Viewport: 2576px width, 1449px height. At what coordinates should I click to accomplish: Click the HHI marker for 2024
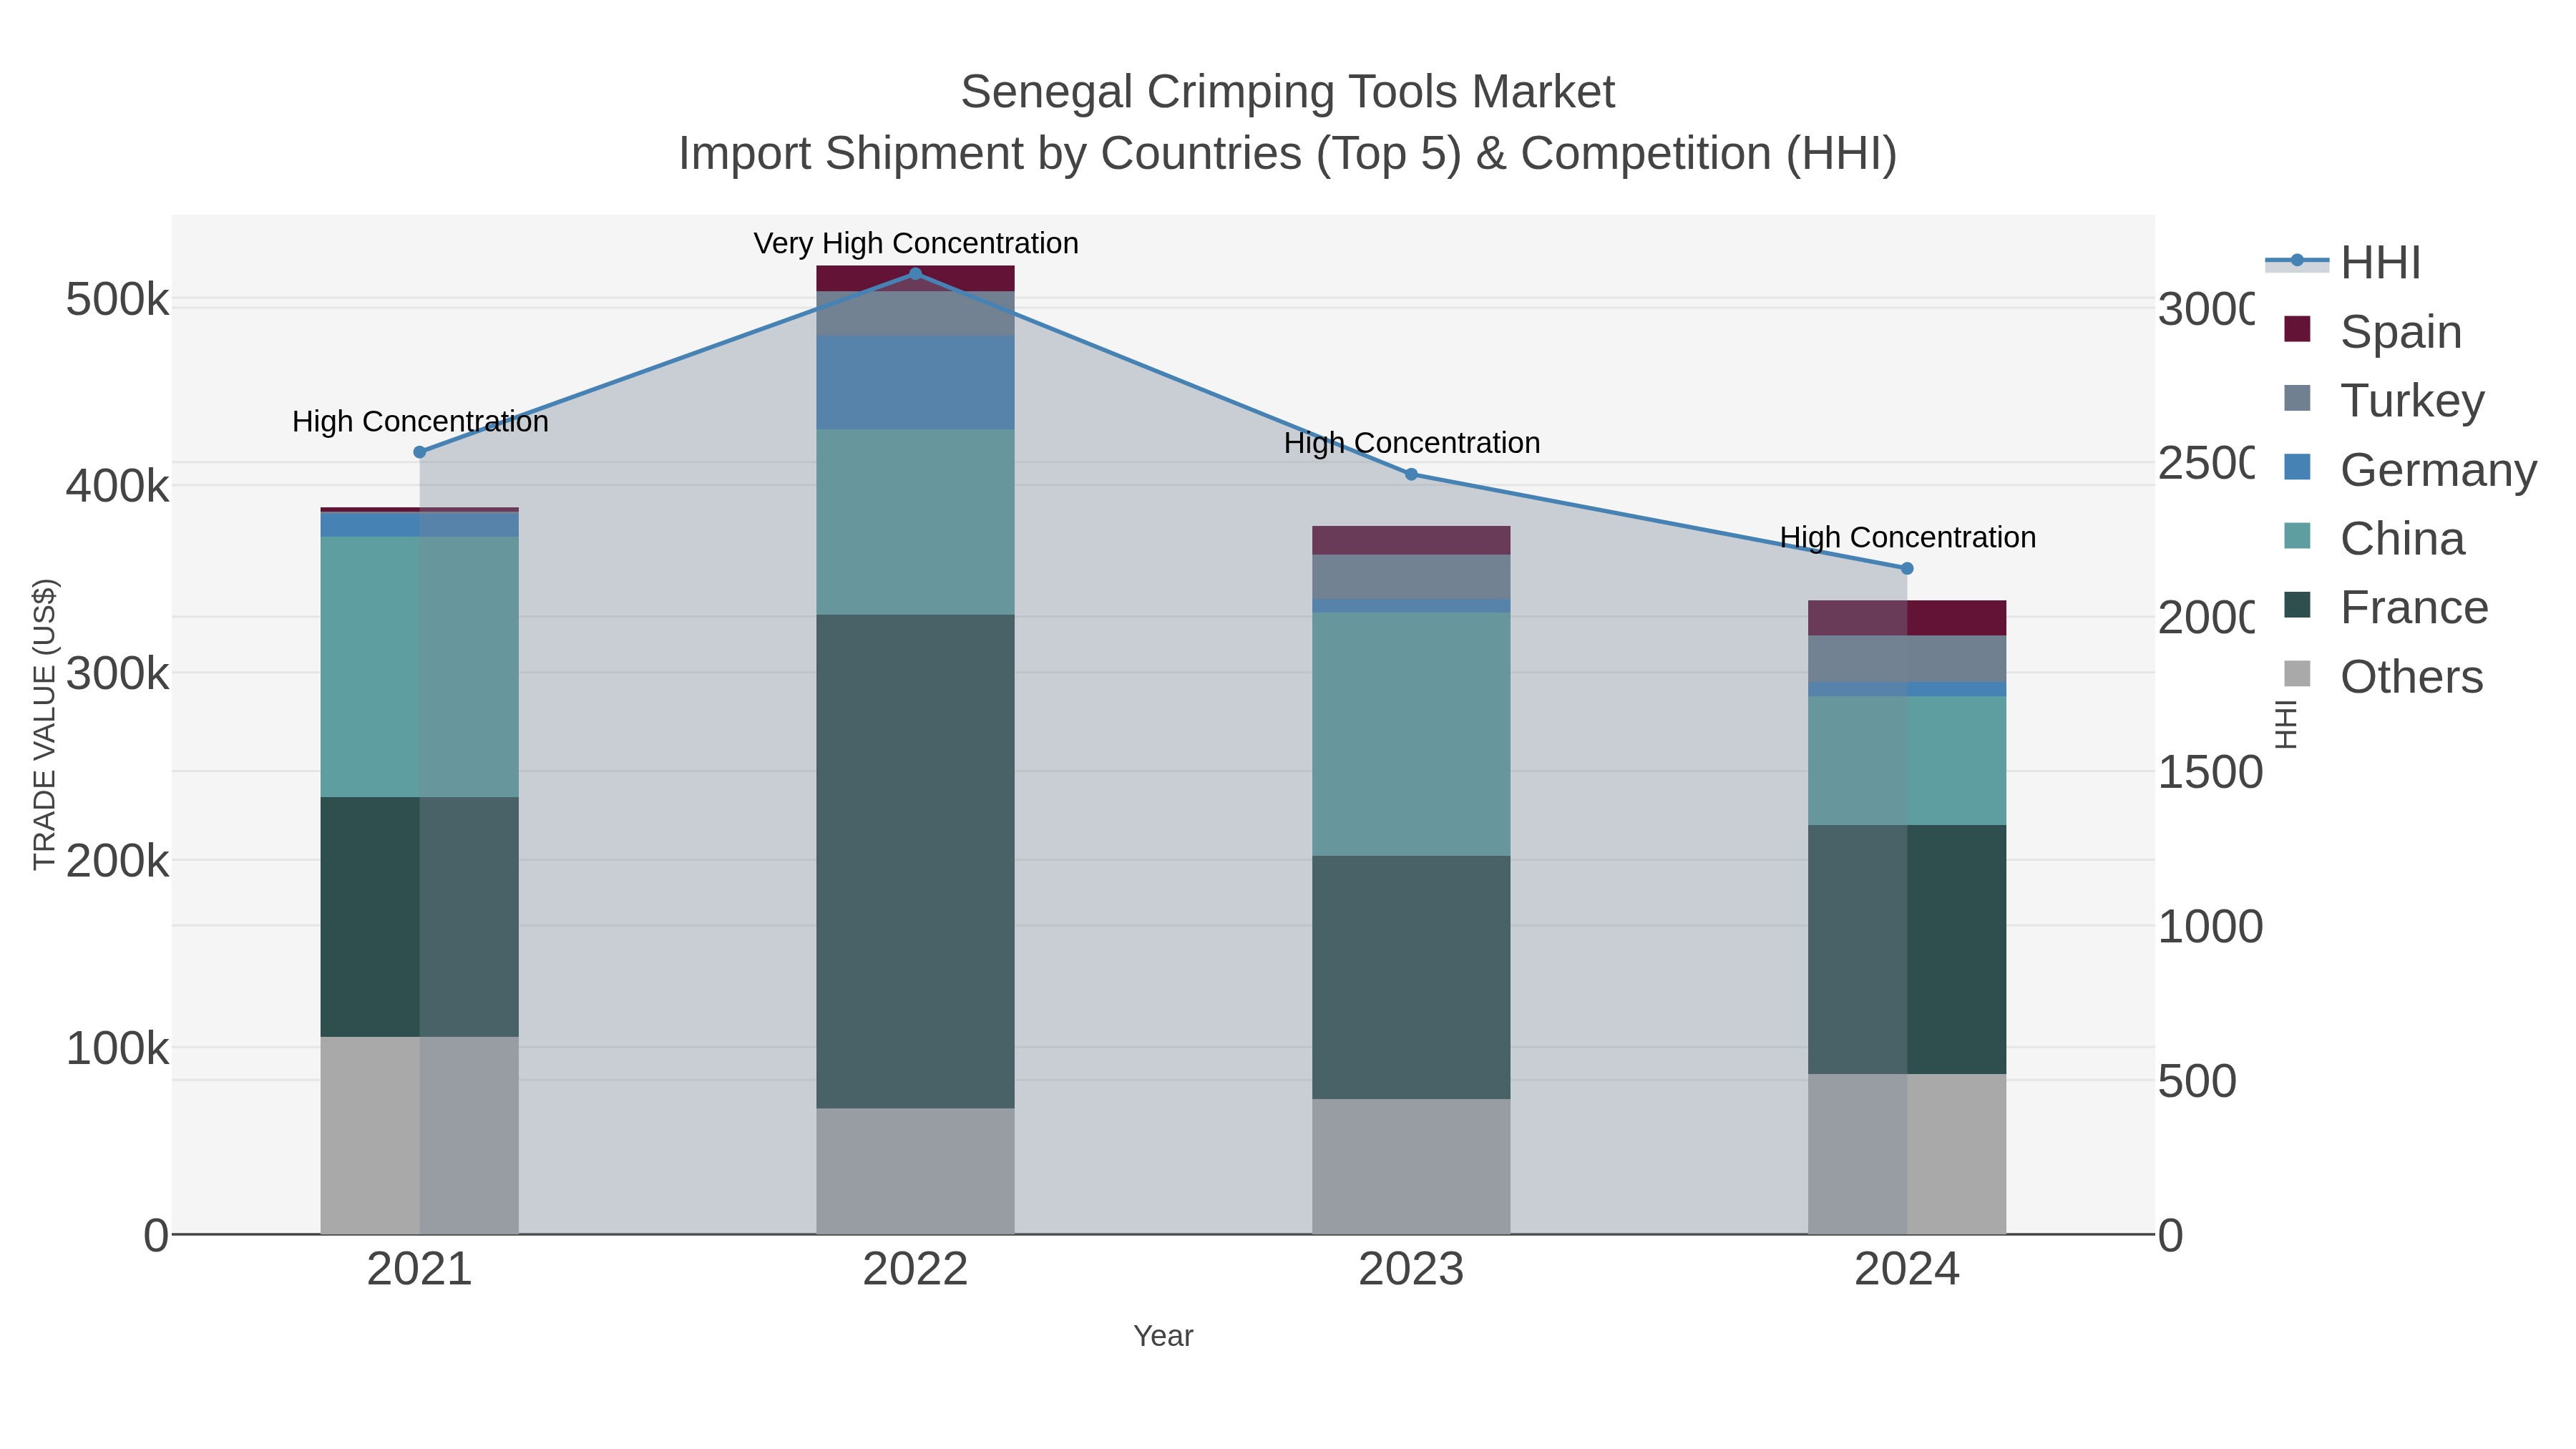[1907, 568]
